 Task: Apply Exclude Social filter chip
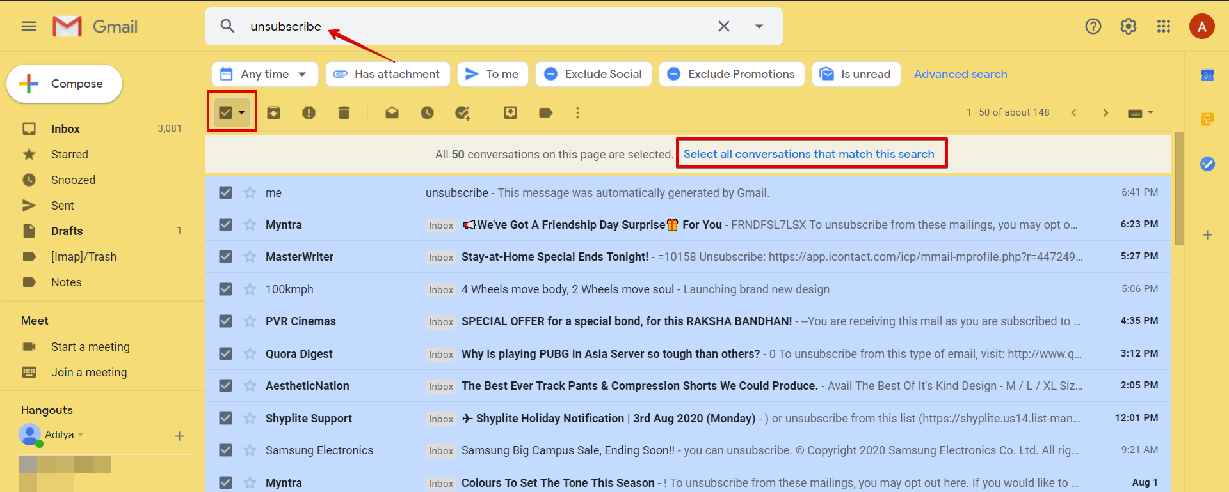point(593,74)
